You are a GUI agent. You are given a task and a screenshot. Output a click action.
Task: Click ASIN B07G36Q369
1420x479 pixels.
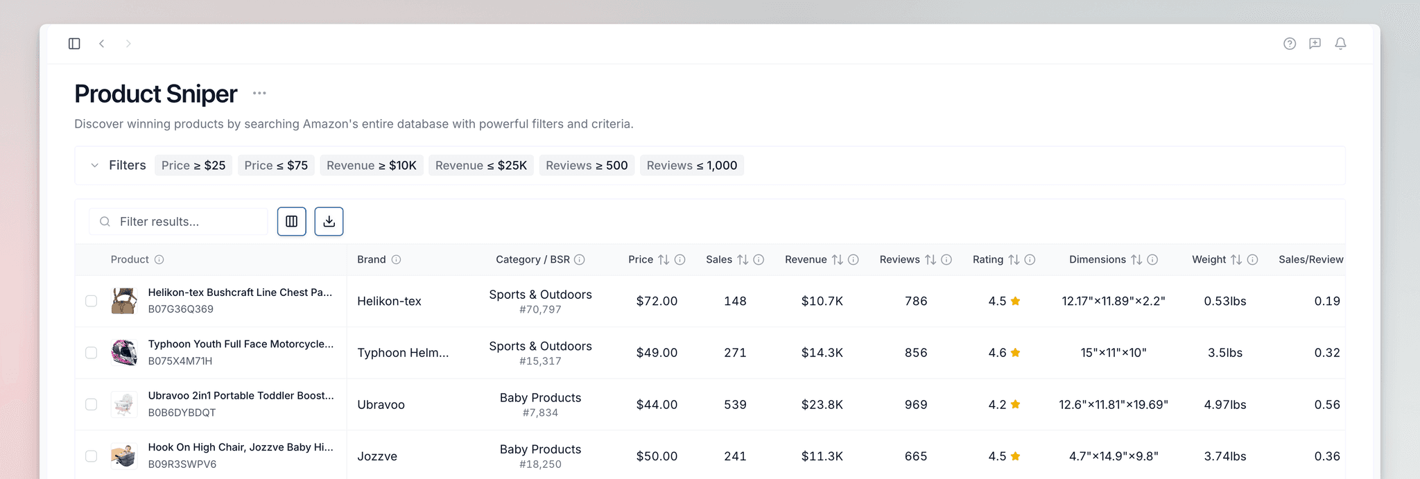pyautogui.click(x=181, y=309)
